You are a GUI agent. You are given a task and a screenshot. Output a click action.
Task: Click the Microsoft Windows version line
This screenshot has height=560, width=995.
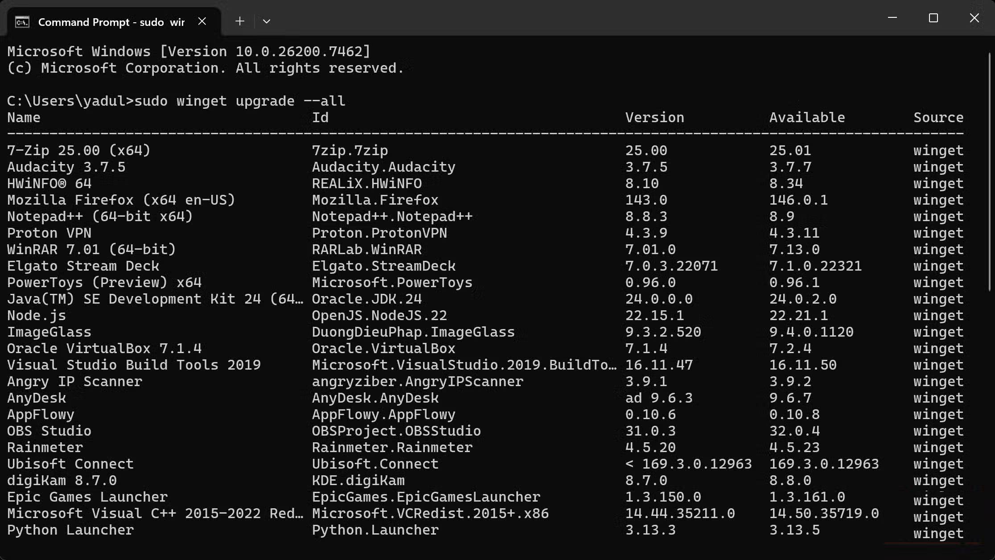tap(189, 52)
